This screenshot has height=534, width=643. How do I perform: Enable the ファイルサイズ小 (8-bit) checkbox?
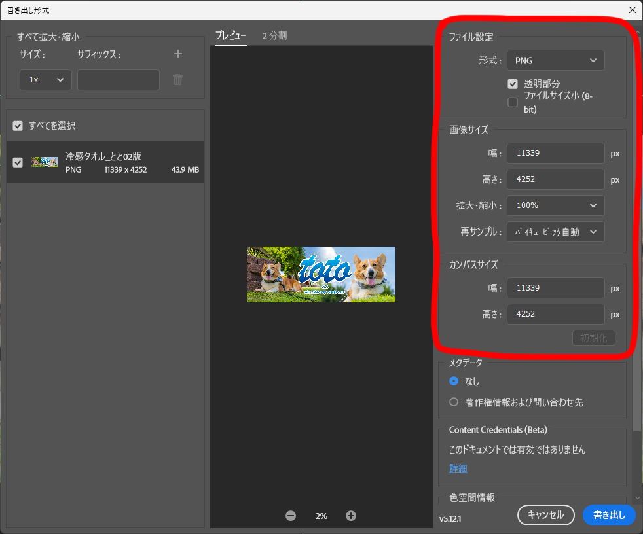click(x=513, y=102)
